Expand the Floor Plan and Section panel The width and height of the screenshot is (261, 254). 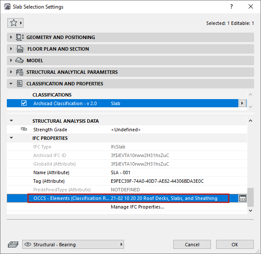point(11,49)
